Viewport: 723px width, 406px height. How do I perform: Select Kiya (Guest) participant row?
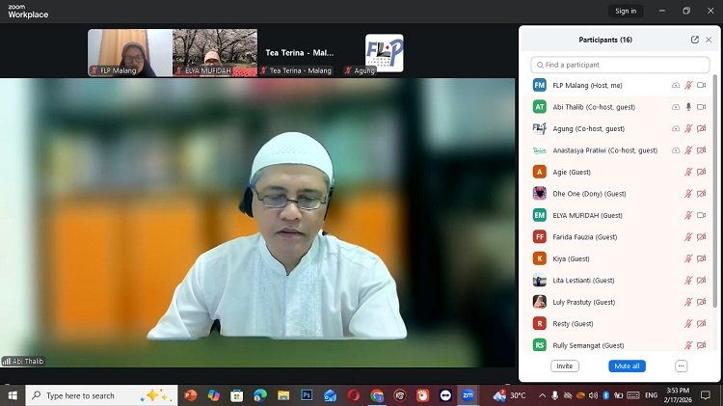coord(619,258)
